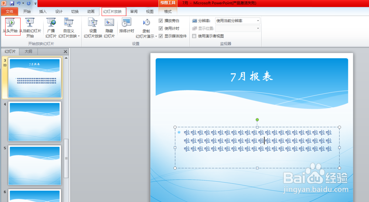Click Hide Slide (隐藏幻灯片)
The width and height of the screenshot is (369, 202).
tap(109, 28)
